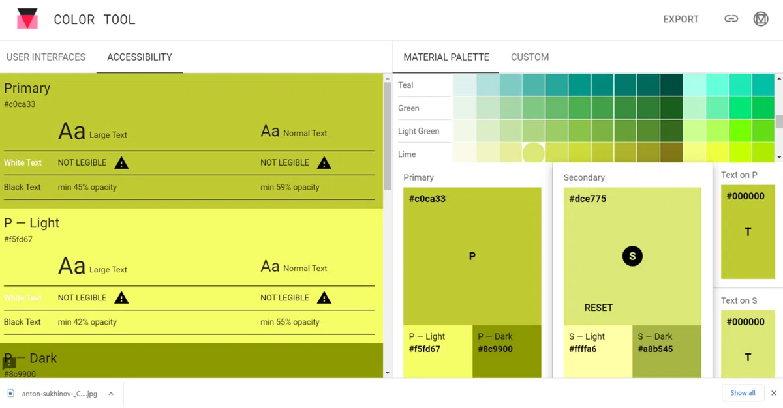Pick the circled Lime swatch in the palette

tap(534, 154)
